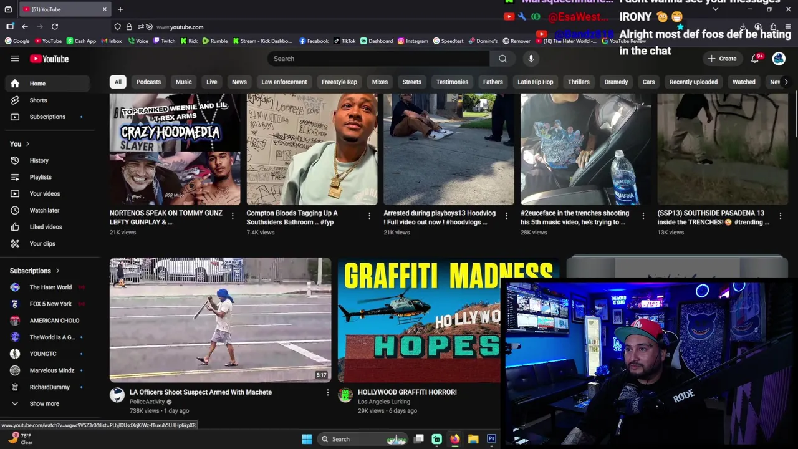
Task: Open the PoliceActivity channel avatar
Action: (x=117, y=395)
